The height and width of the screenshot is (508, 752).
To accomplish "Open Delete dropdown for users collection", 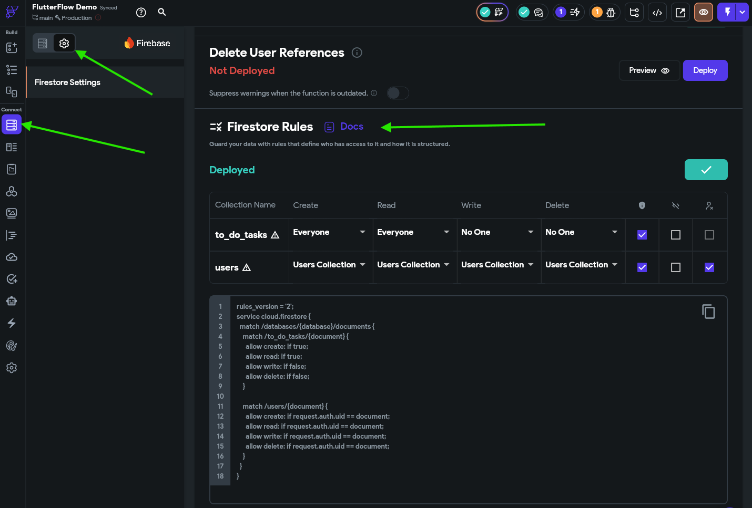I will coord(582,265).
